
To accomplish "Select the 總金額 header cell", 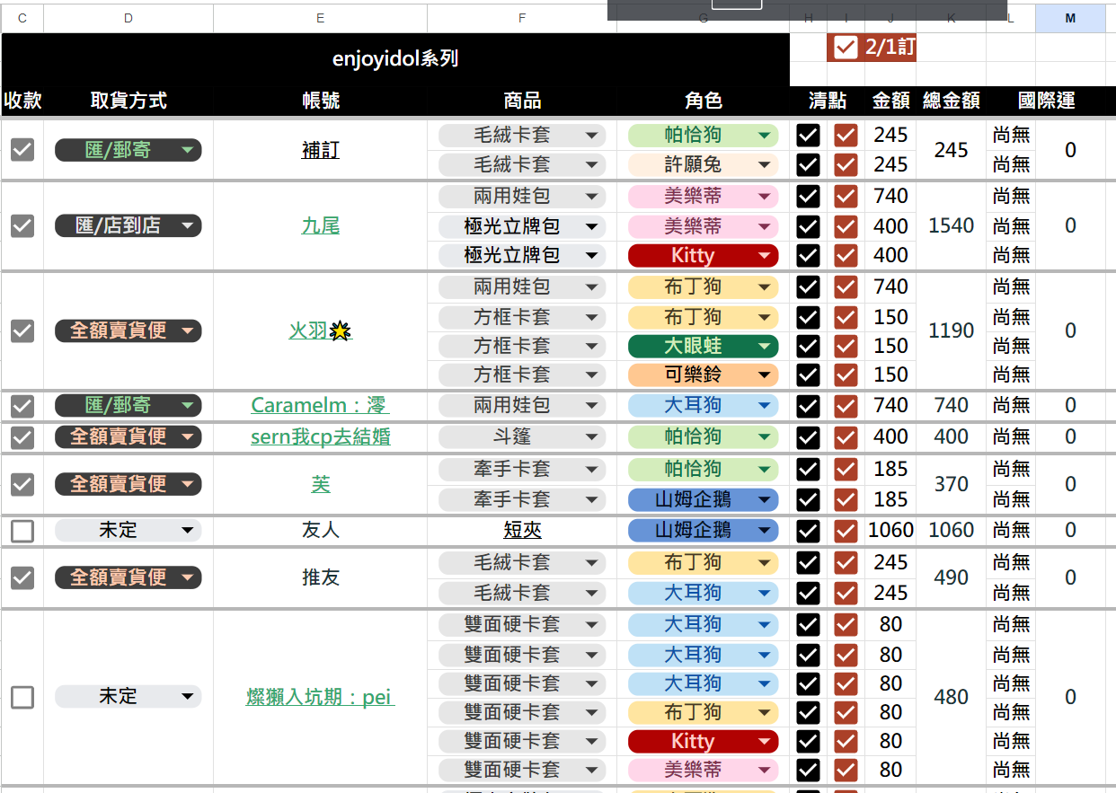I will pyautogui.click(x=952, y=101).
